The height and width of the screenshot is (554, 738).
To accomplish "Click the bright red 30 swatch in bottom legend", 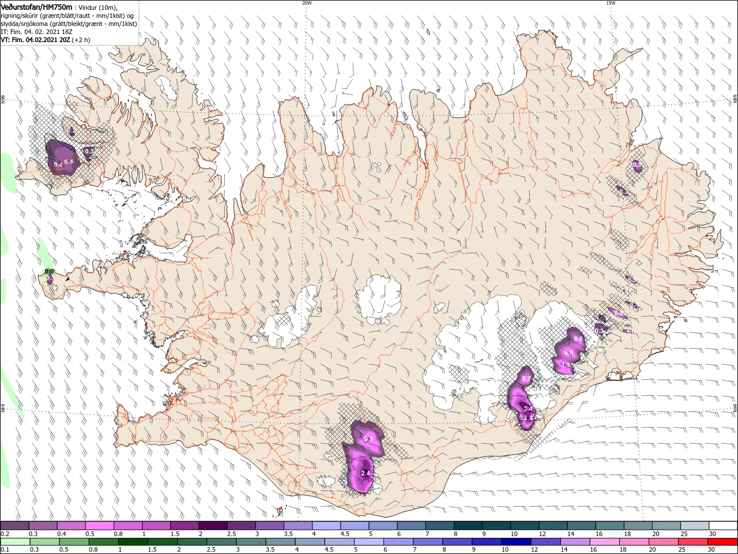I will [722, 542].
